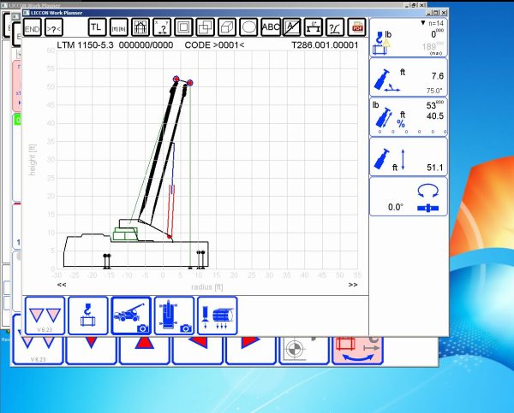Select the x/y distance measuring tool
Viewport: 514px width, 413px height.
coord(162,27)
